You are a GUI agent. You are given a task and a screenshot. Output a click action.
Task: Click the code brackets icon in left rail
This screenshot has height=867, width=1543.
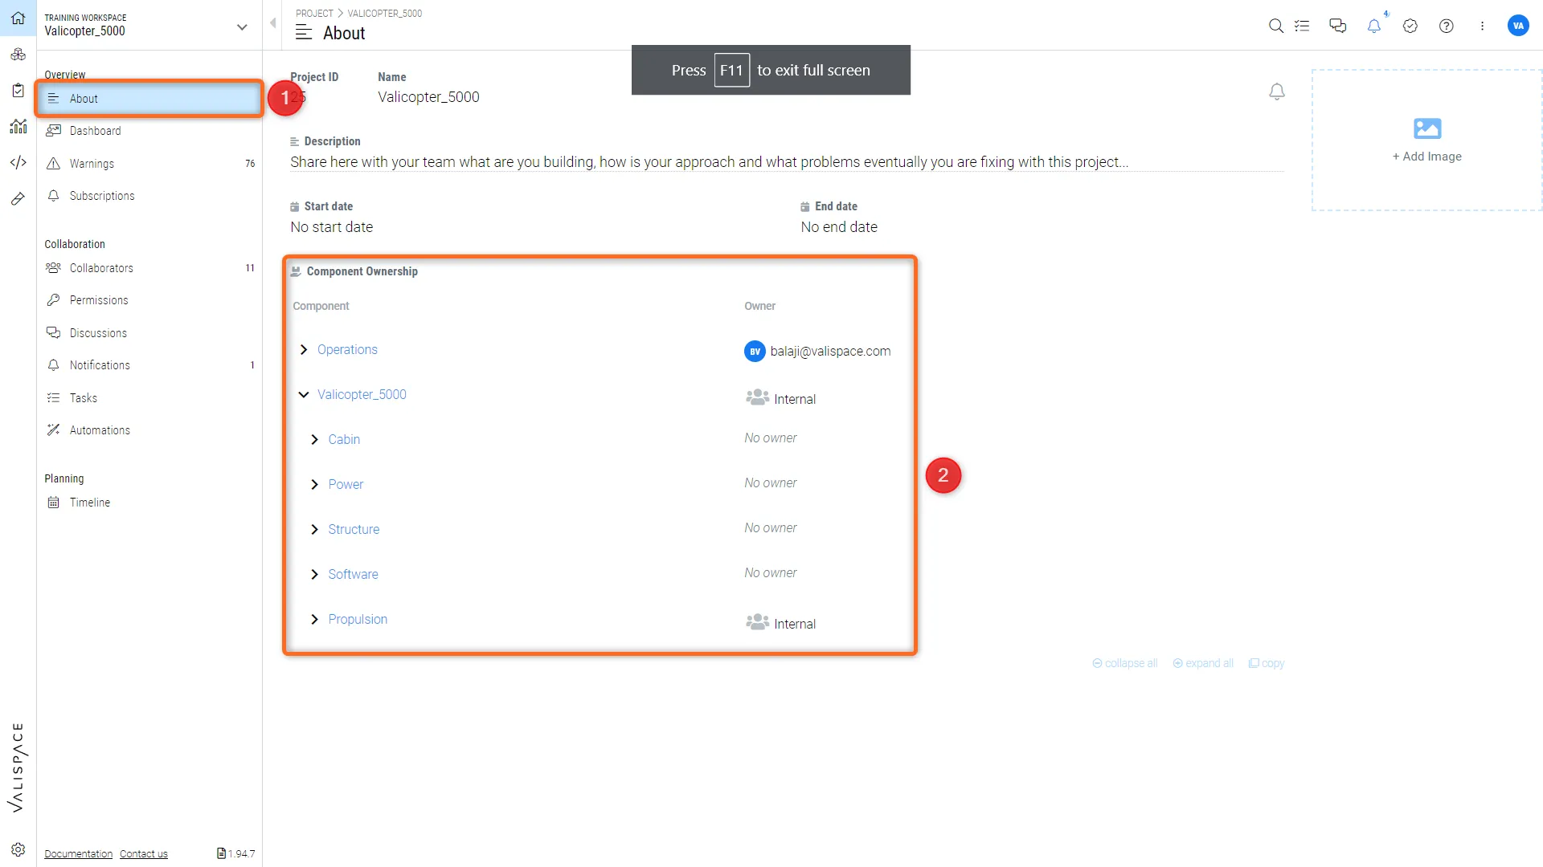click(x=18, y=163)
